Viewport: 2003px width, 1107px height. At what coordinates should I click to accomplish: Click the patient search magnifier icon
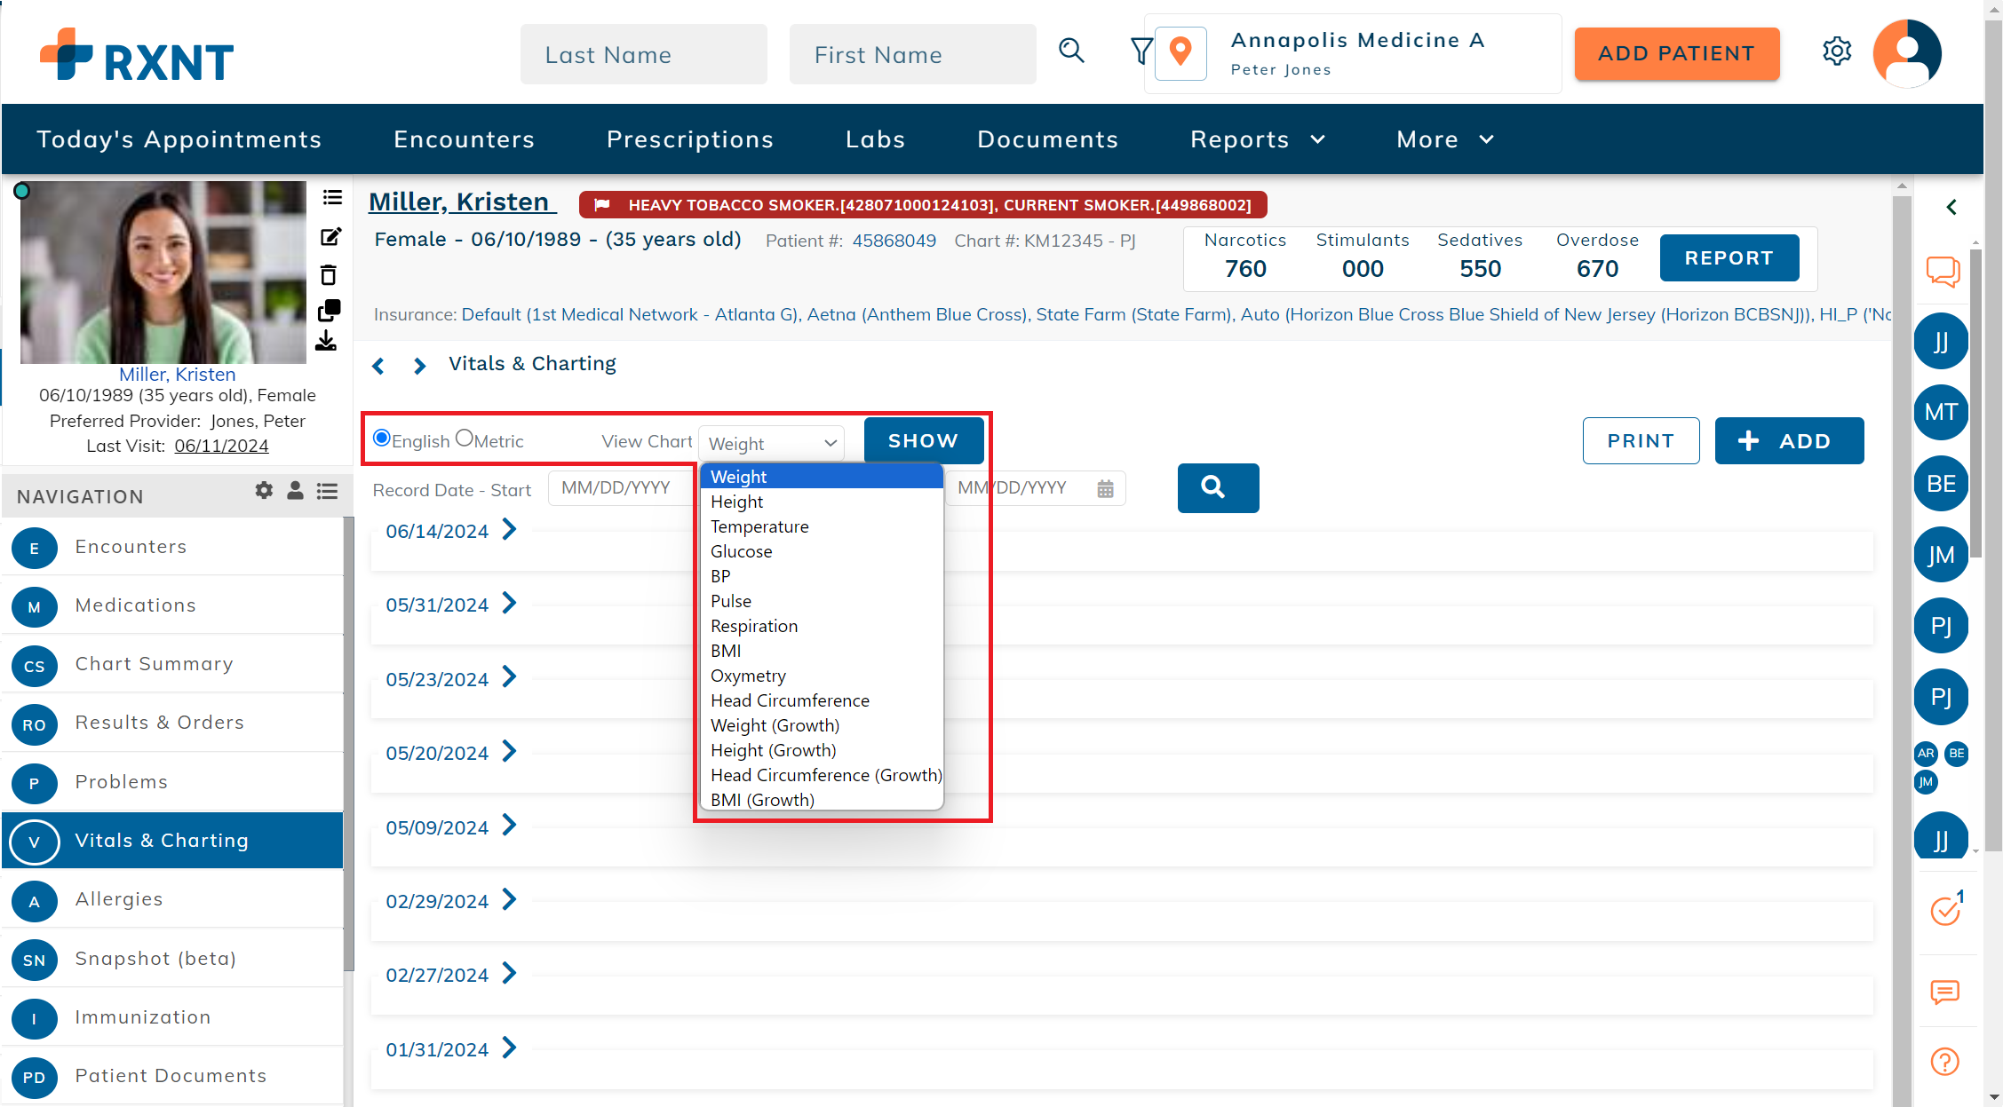1071,51
